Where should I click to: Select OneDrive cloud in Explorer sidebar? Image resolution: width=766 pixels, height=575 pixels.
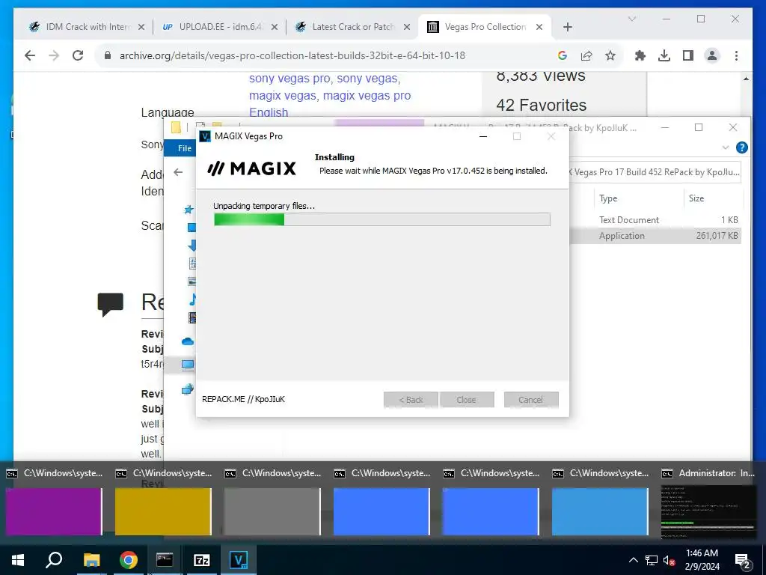click(x=188, y=341)
